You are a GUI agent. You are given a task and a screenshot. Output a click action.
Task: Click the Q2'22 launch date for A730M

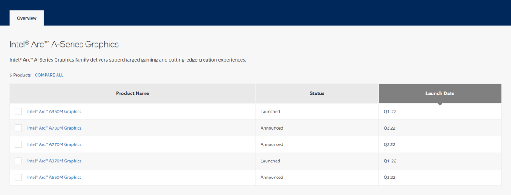click(390, 128)
